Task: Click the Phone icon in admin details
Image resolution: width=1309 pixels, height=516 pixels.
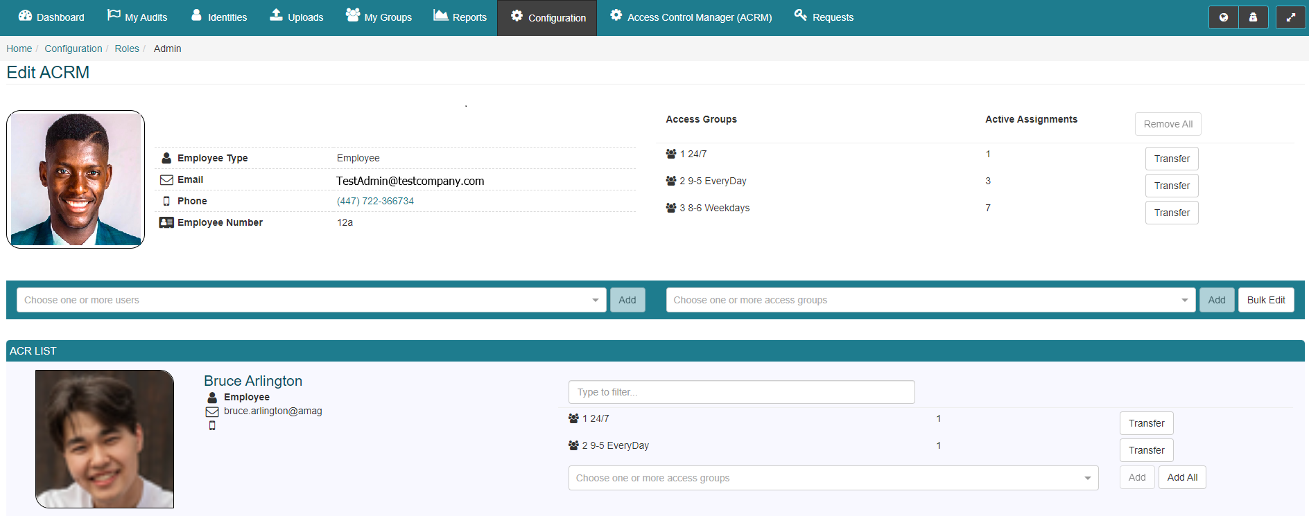Action: click(x=166, y=201)
